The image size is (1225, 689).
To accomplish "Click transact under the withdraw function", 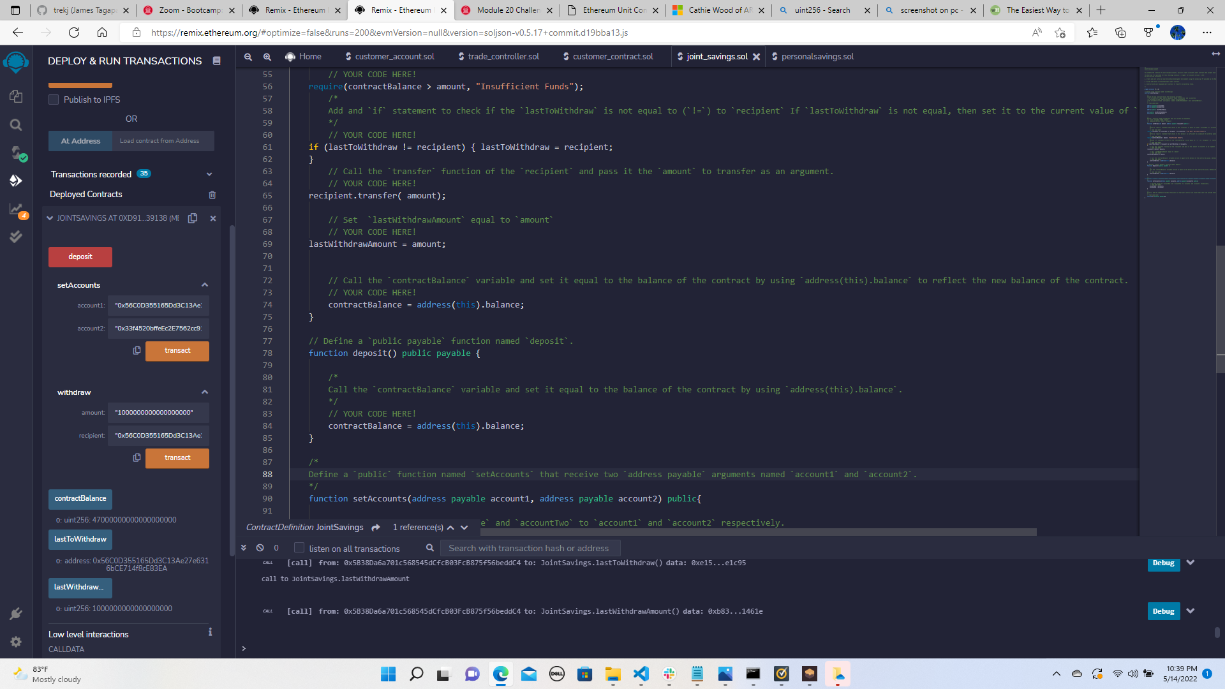I will [177, 458].
